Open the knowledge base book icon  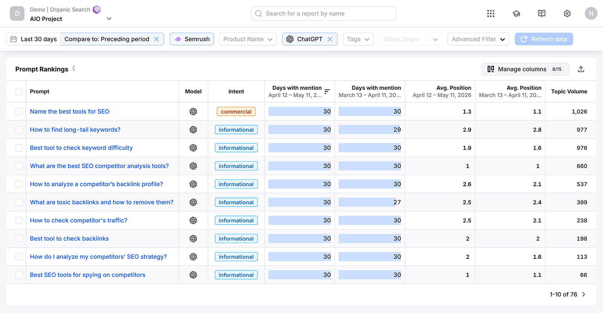point(542,14)
